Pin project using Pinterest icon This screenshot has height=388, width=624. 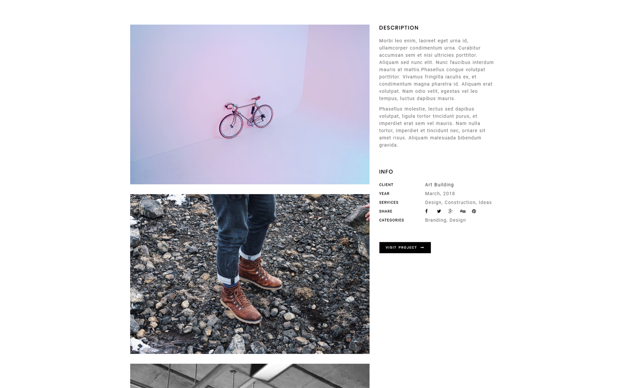[x=474, y=211]
